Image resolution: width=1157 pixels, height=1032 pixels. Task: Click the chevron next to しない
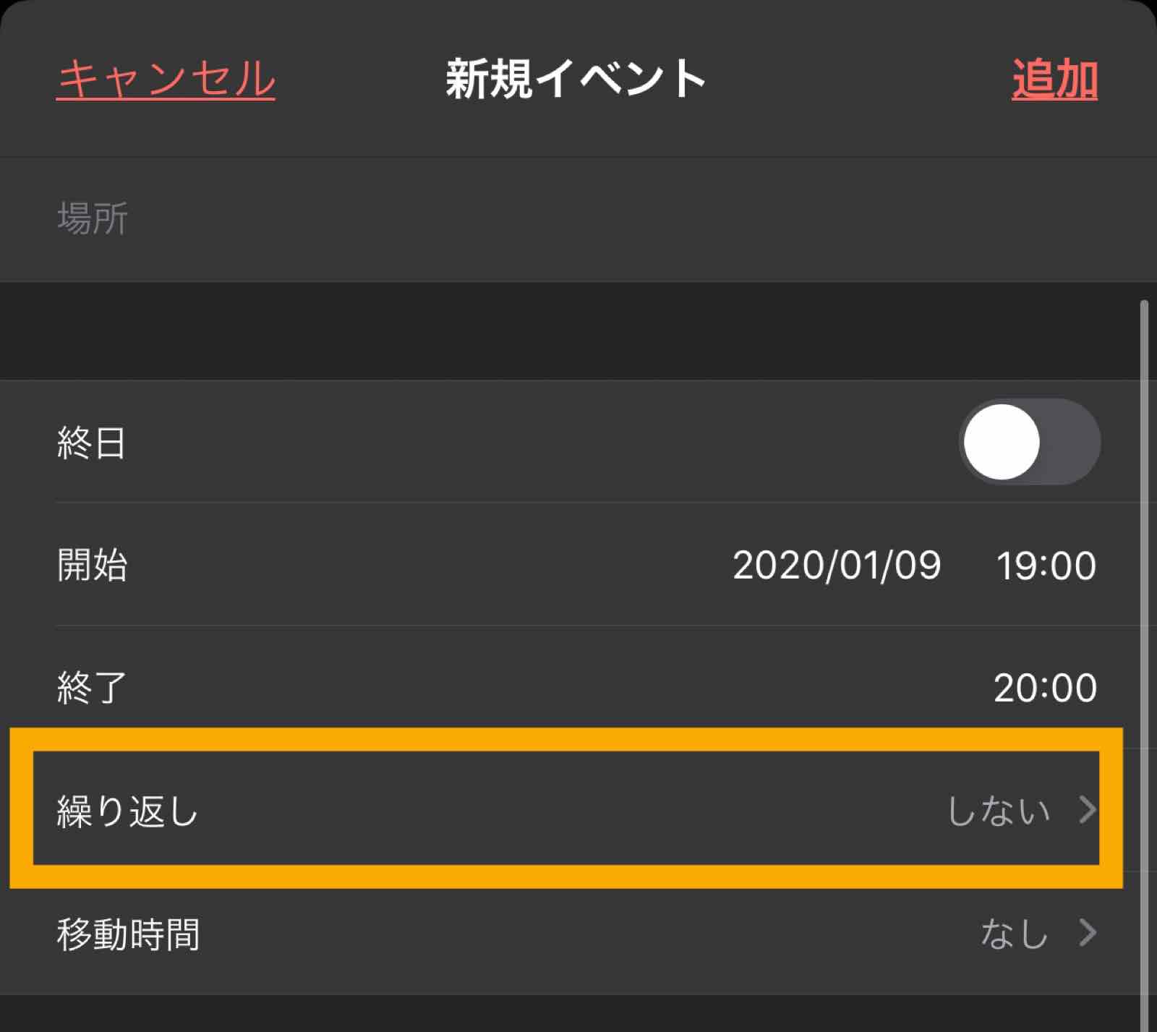click(x=1088, y=809)
